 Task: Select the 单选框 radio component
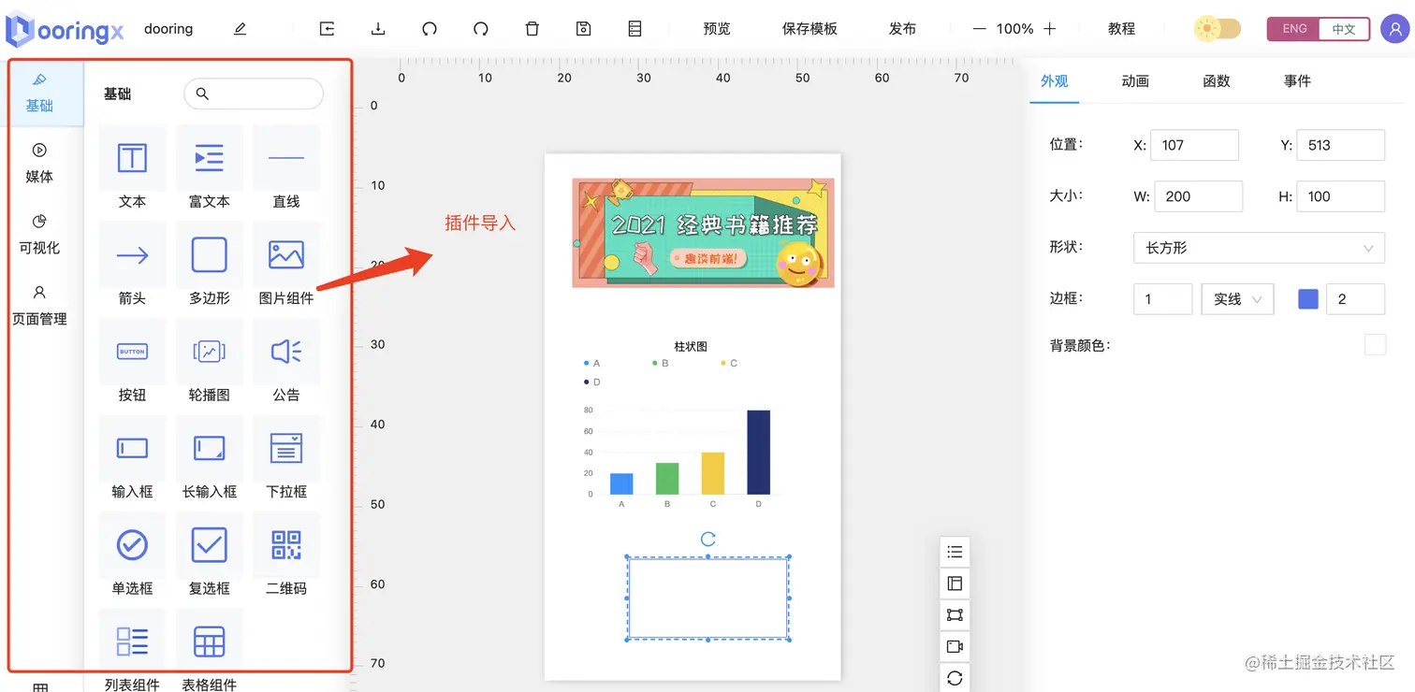pyautogui.click(x=132, y=555)
